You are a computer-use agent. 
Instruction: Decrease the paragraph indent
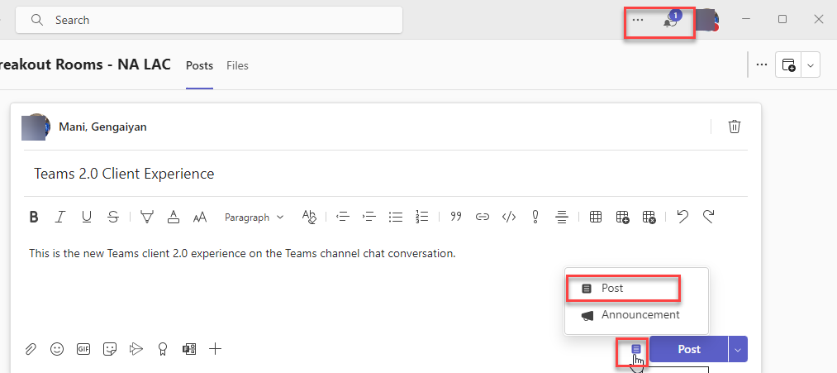pyautogui.click(x=342, y=217)
